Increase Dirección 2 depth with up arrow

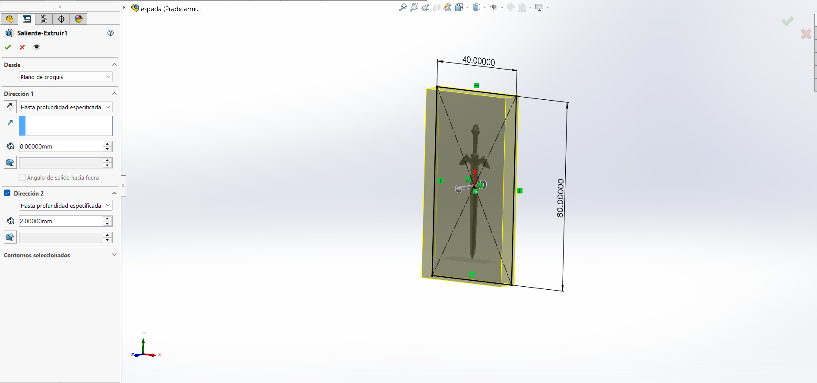(108, 218)
